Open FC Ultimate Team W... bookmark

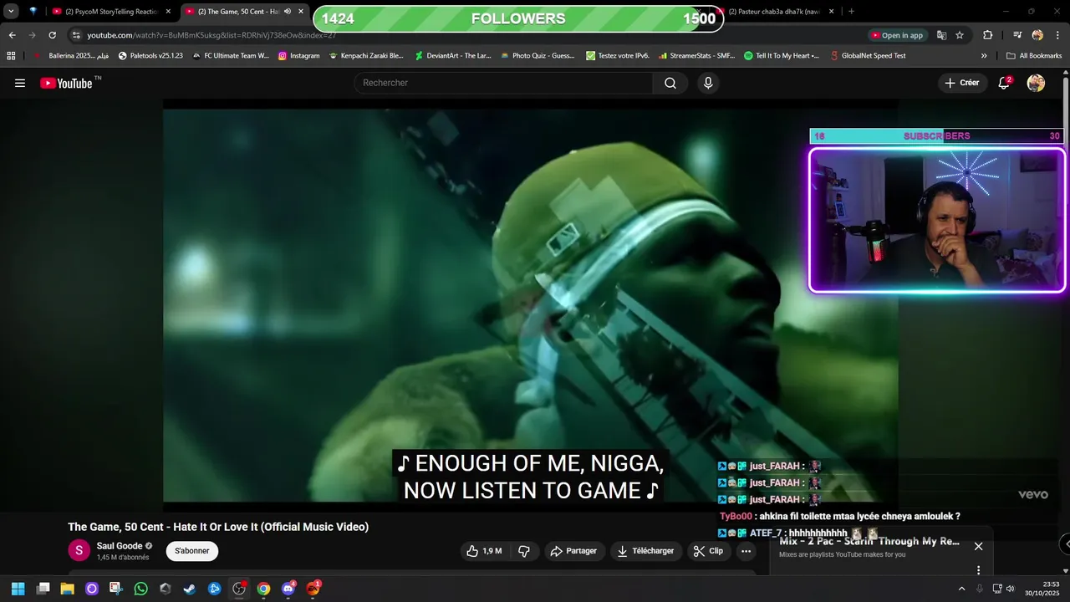230,56
